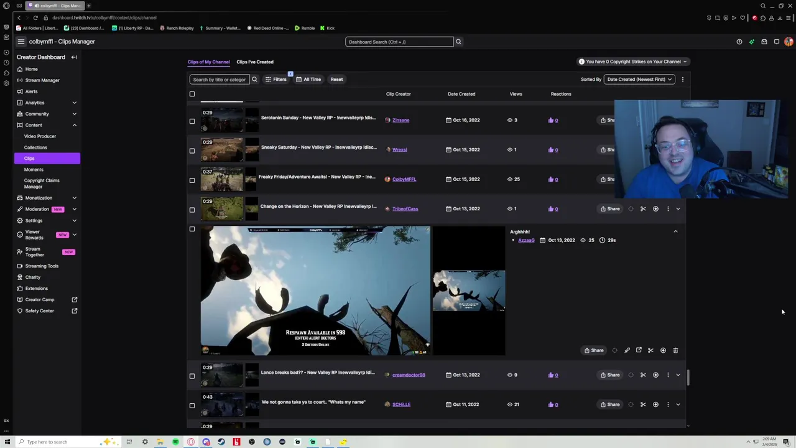Open the user avatar menu in the header

(789, 42)
